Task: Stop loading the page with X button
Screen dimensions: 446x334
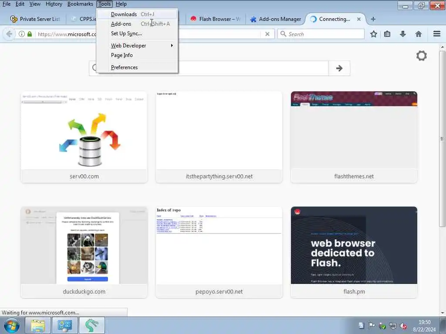Action: tap(267, 34)
